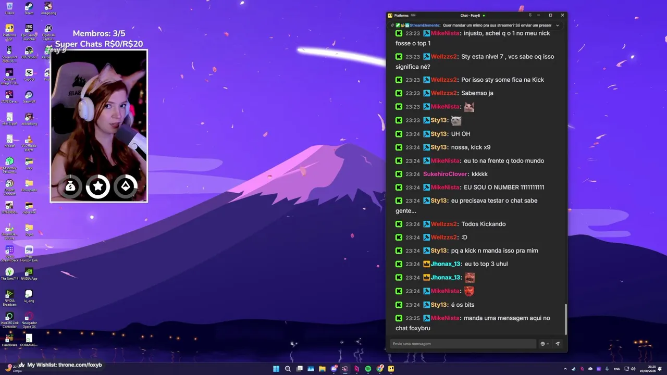This screenshot has height=375, width=667.
Task: Launch Epic Games Launcher from desktop
Action: click(29, 31)
